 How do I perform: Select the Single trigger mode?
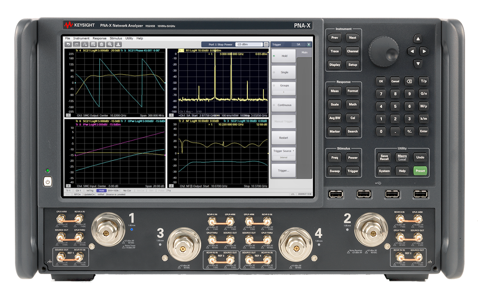[283, 72]
